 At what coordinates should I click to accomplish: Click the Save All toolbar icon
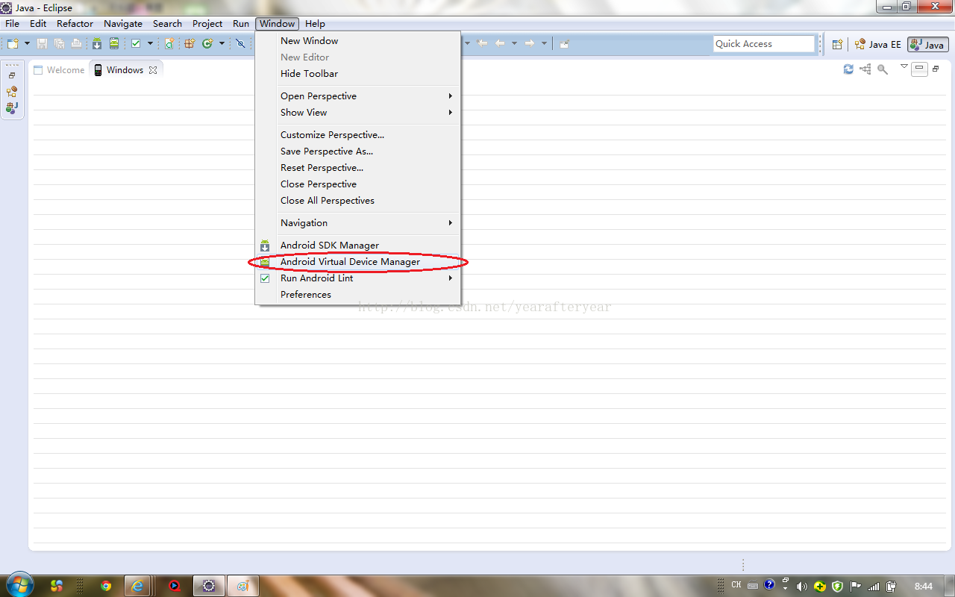(59, 44)
